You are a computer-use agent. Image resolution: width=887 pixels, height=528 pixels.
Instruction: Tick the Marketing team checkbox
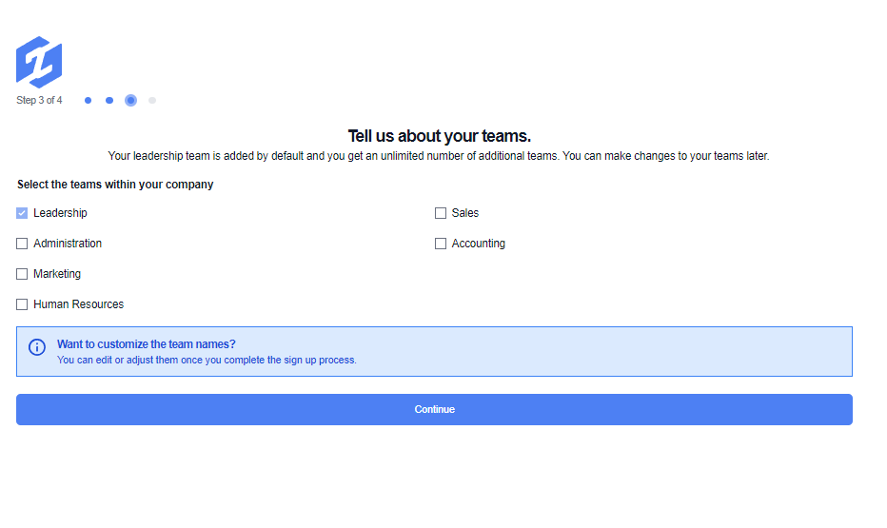tap(22, 274)
